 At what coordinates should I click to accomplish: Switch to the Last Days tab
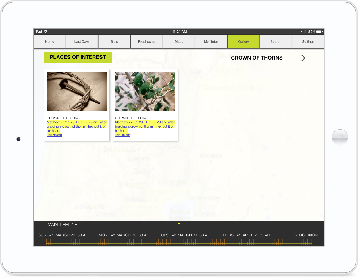82,42
